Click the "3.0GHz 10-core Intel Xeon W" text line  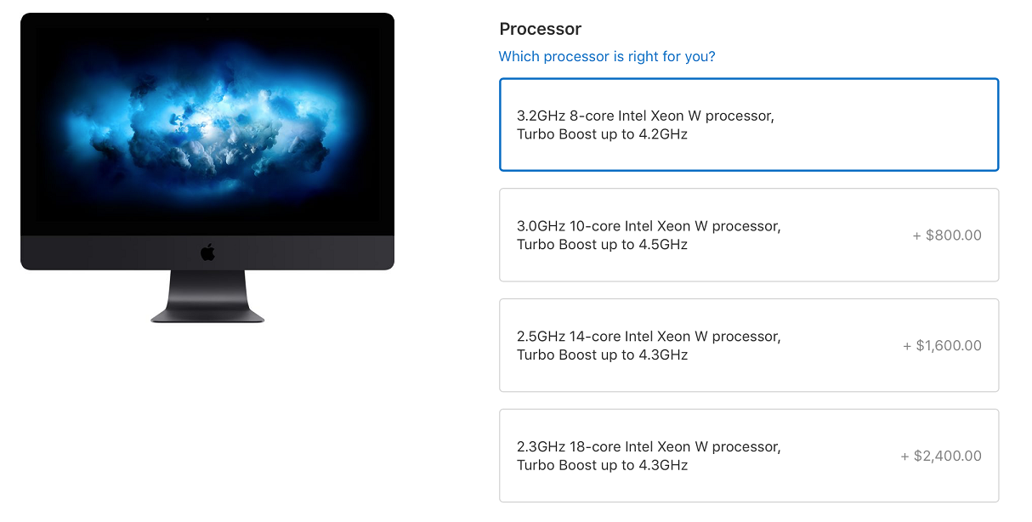649,226
